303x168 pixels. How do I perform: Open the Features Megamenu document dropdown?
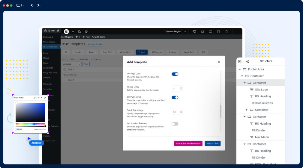[176, 31]
